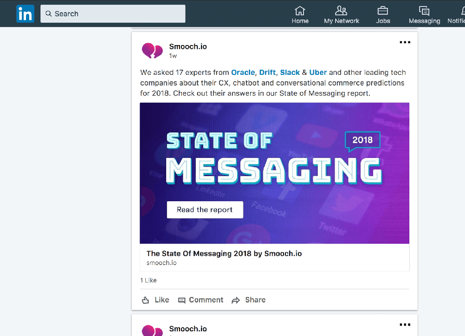This screenshot has height=336, width=465.
Task: View the 1 Like count
Action: pos(149,280)
